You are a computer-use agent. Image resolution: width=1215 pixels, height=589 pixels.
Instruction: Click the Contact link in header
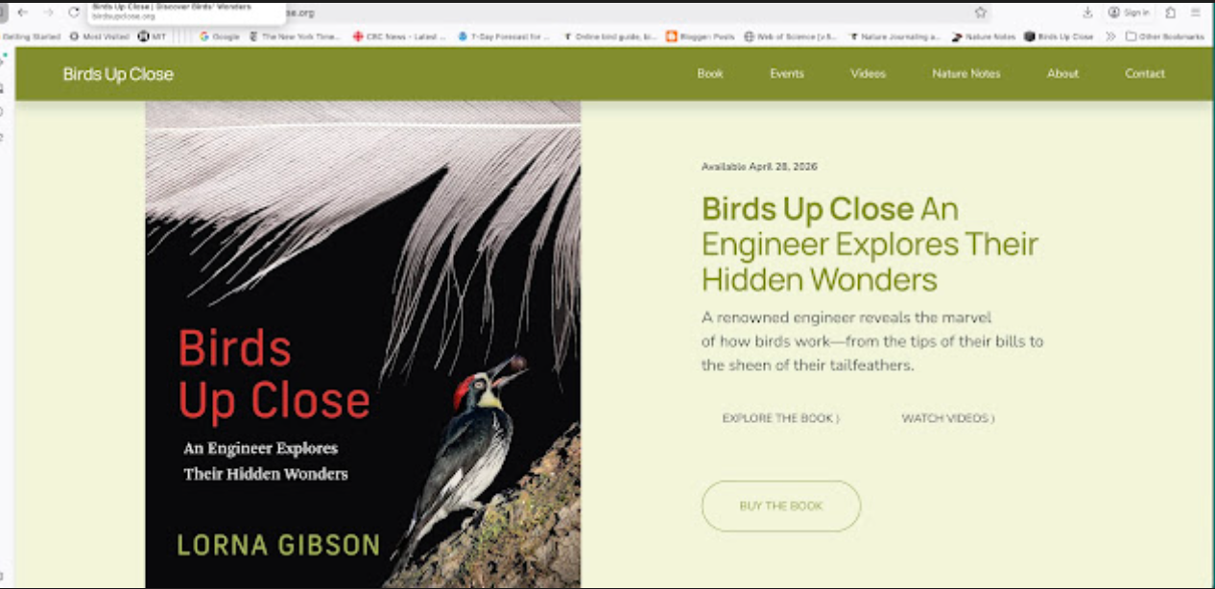1145,74
